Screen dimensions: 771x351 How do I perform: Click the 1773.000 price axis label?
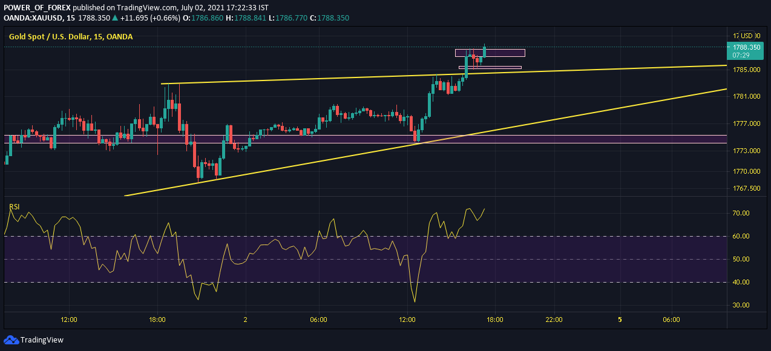[x=746, y=150]
